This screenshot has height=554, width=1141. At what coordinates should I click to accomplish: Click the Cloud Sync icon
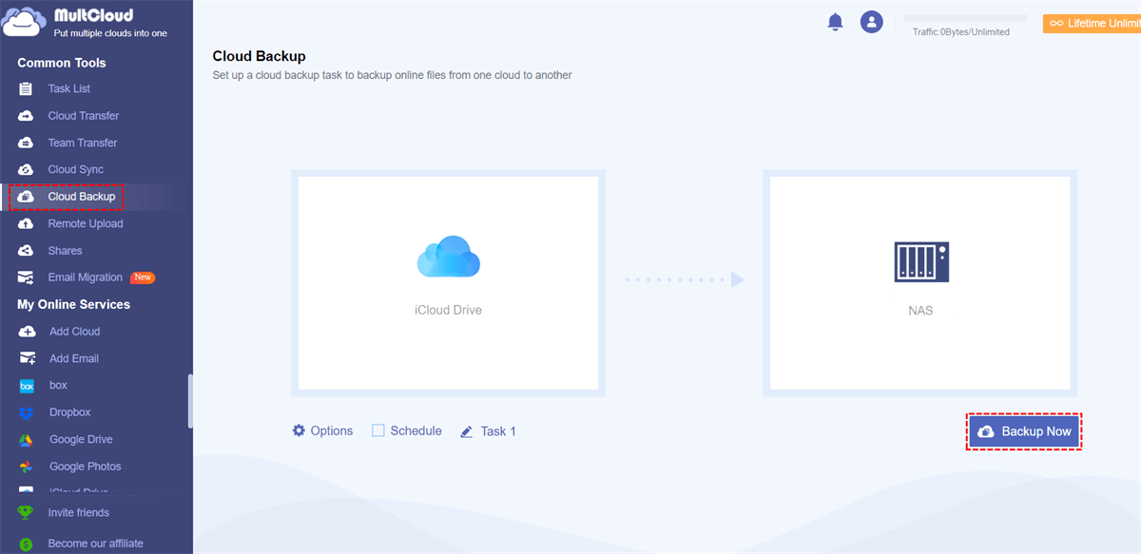click(27, 169)
